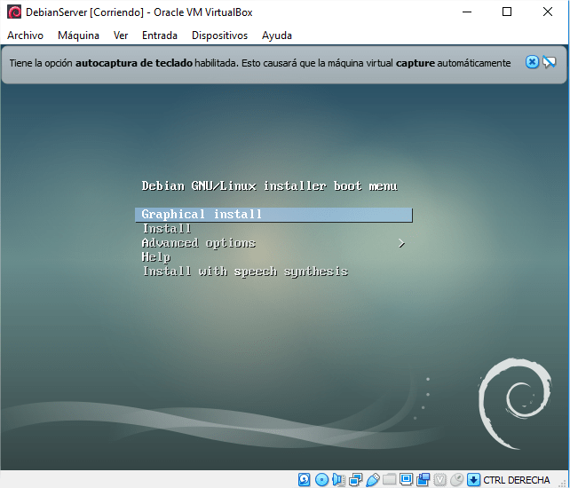Minimize the VirtualBox window

pos(467,12)
